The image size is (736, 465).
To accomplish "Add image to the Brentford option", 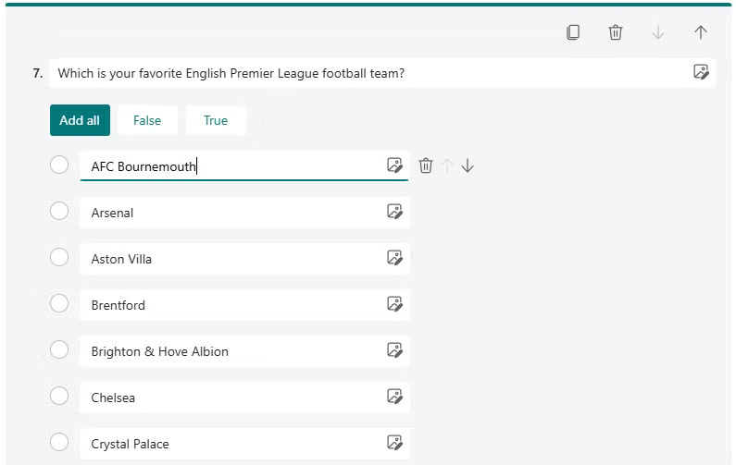I will 394,304.
